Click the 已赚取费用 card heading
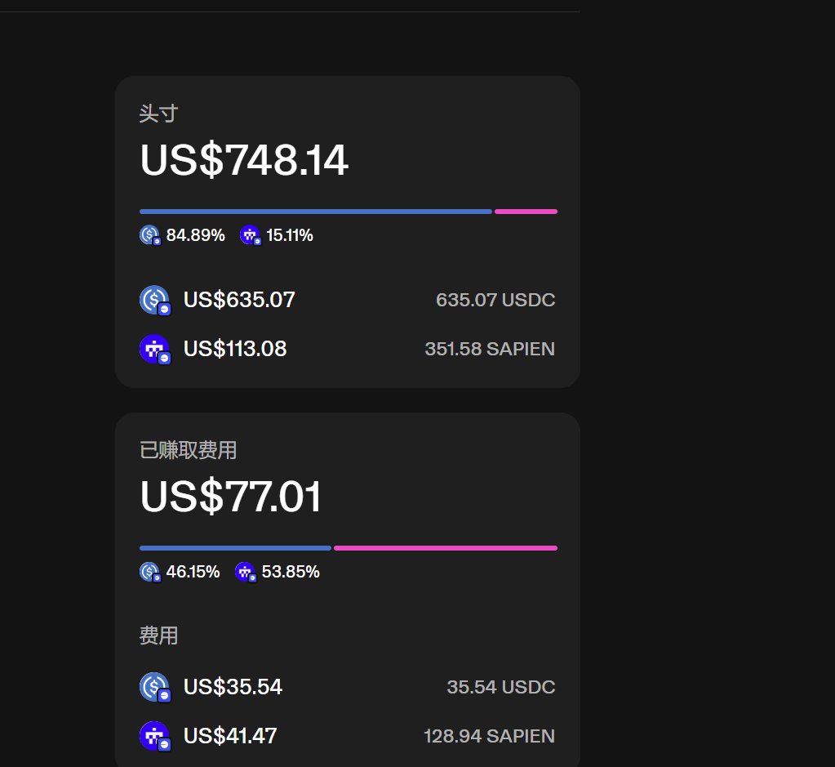This screenshot has height=767, width=835. pyautogui.click(x=188, y=450)
